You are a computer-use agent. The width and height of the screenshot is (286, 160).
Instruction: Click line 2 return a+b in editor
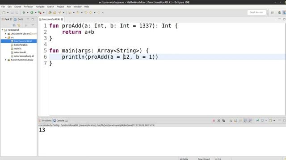78,32
